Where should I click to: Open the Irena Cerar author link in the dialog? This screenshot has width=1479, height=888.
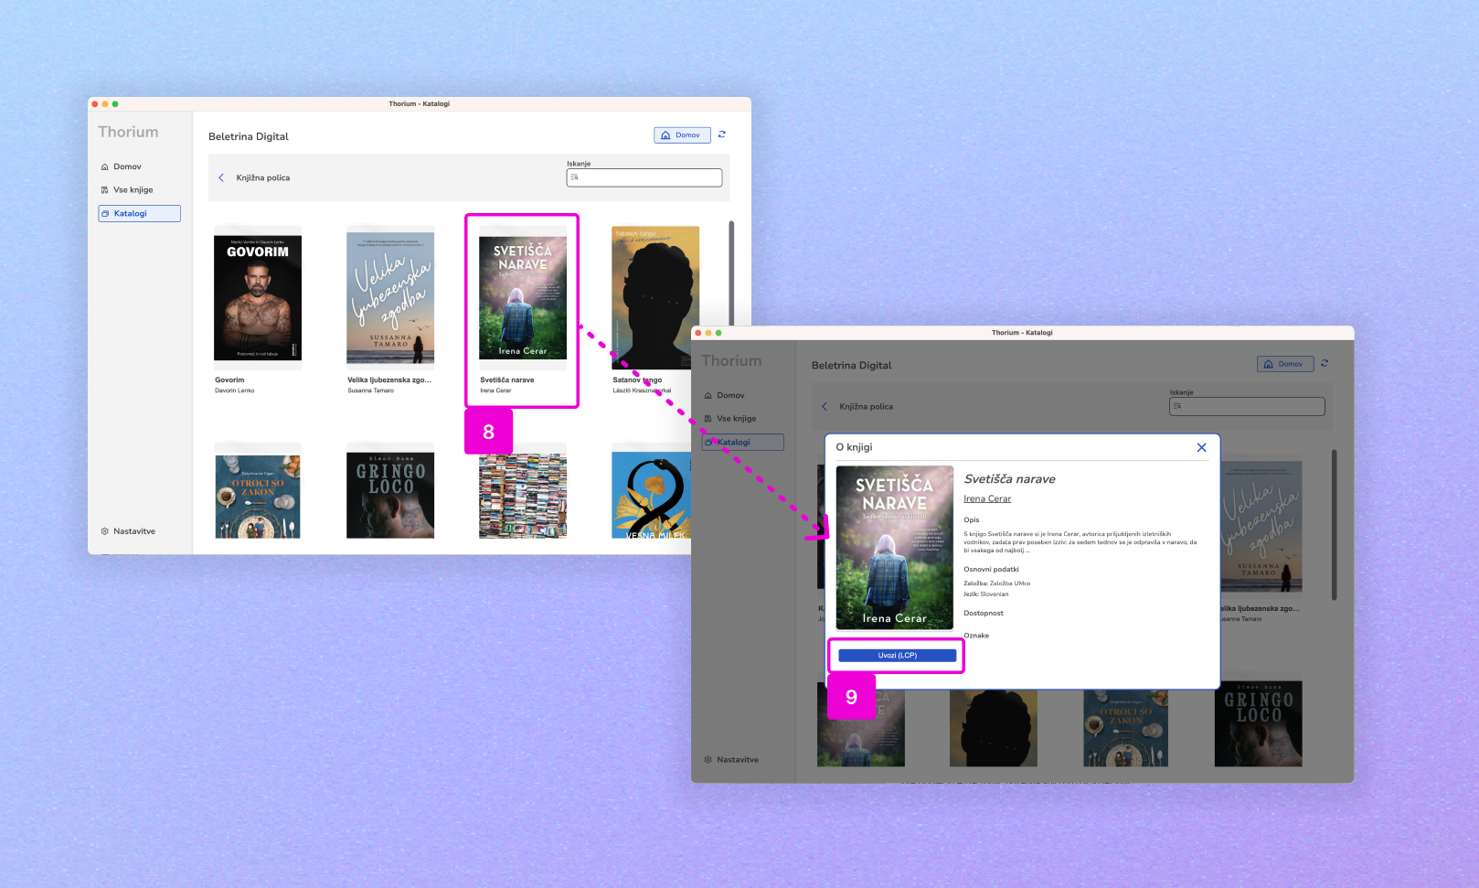987,498
